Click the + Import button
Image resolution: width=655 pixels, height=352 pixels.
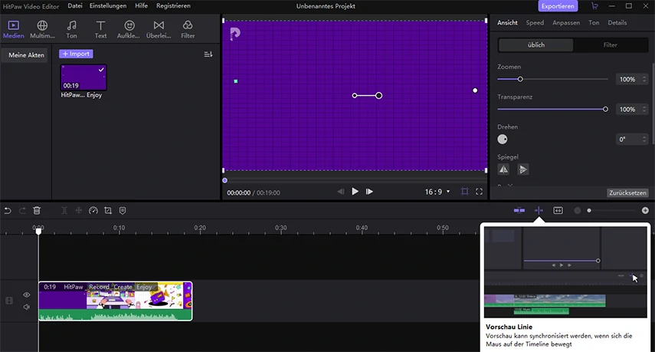pyautogui.click(x=76, y=54)
